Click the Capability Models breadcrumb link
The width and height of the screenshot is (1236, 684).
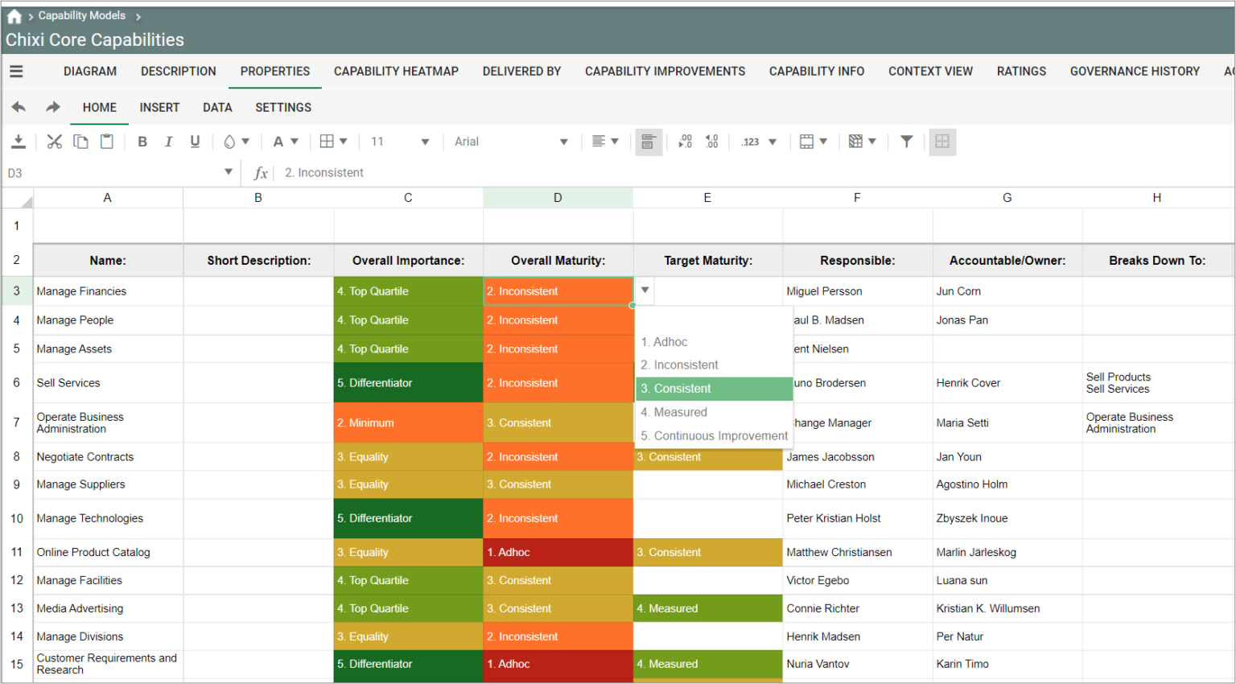pos(81,14)
